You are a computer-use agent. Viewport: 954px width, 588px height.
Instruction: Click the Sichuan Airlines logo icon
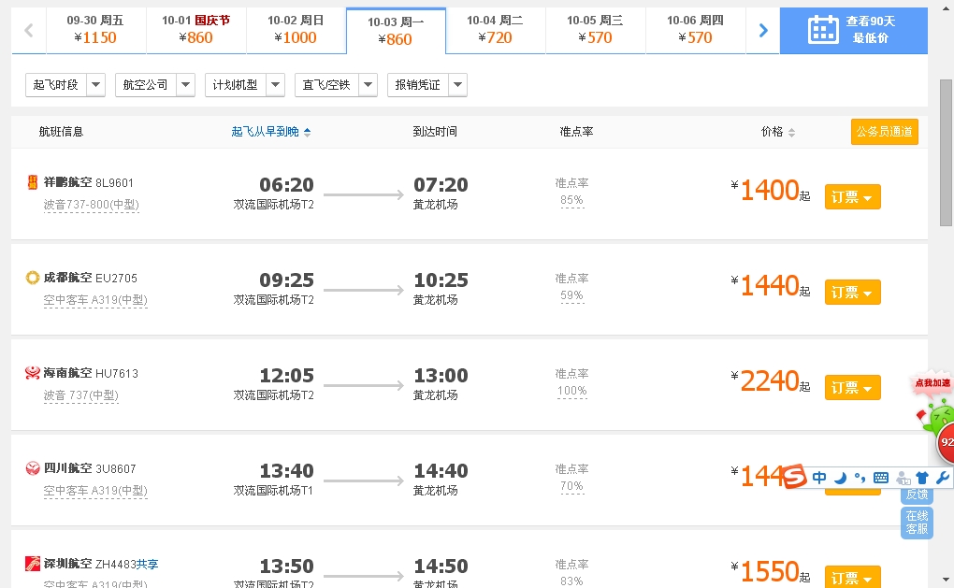(x=33, y=468)
